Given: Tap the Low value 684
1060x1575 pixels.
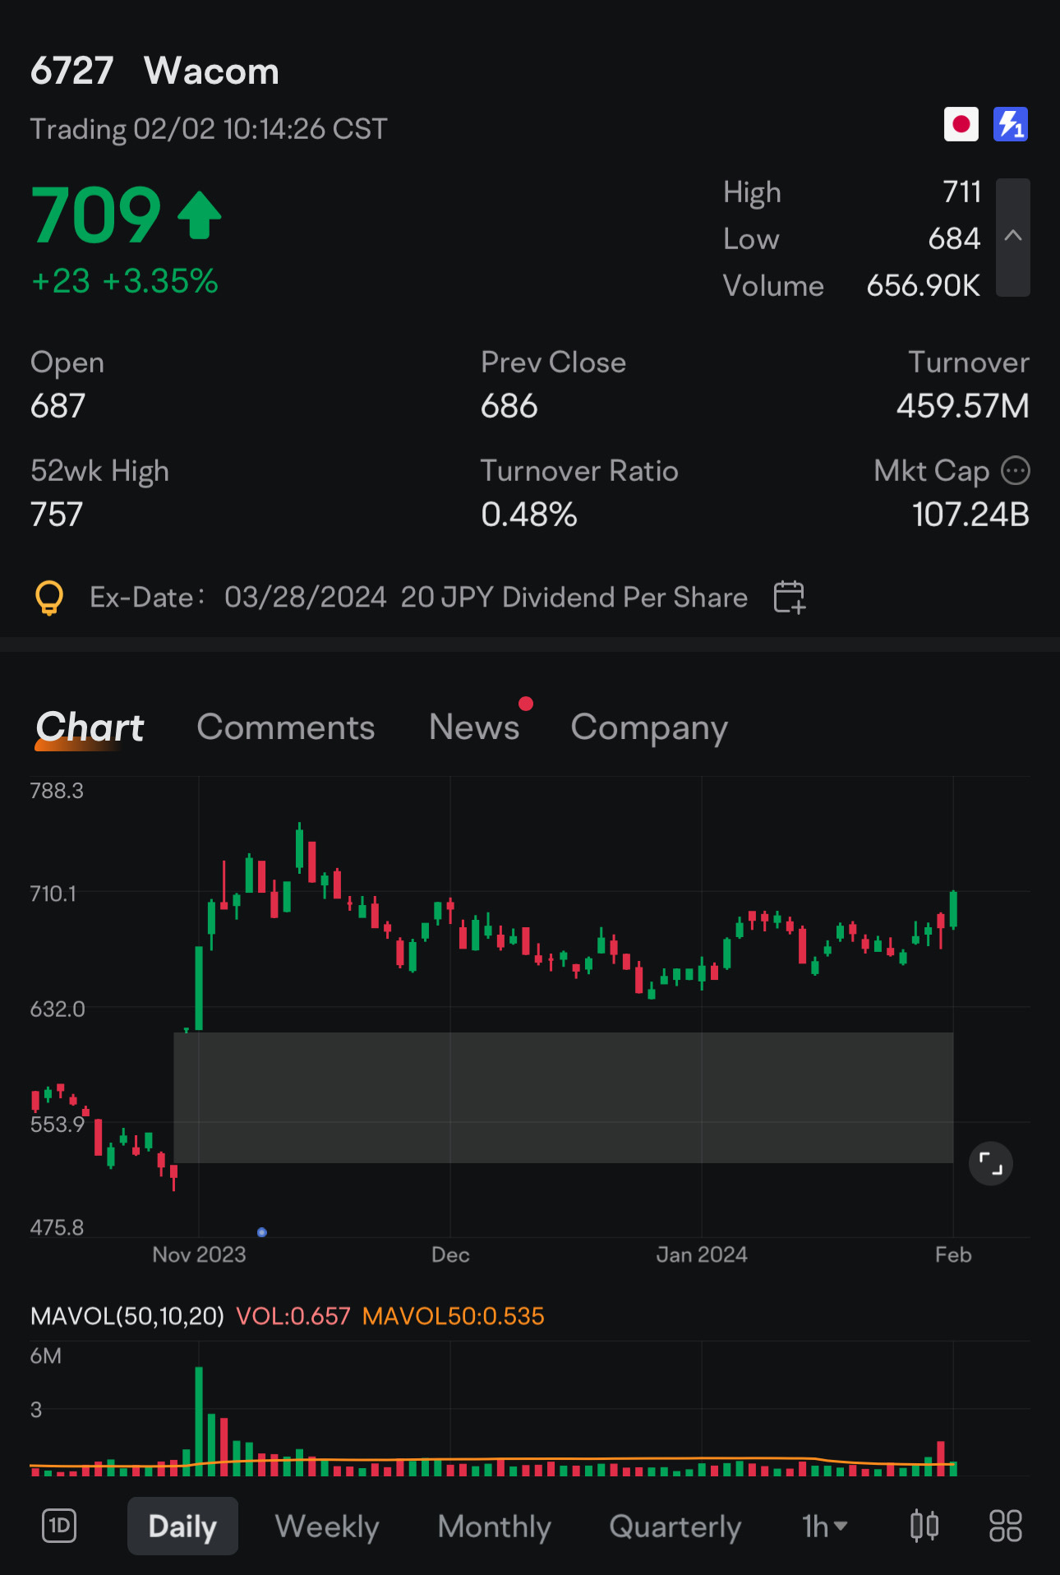Looking at the screenshot, I should [x=954, y=239].
